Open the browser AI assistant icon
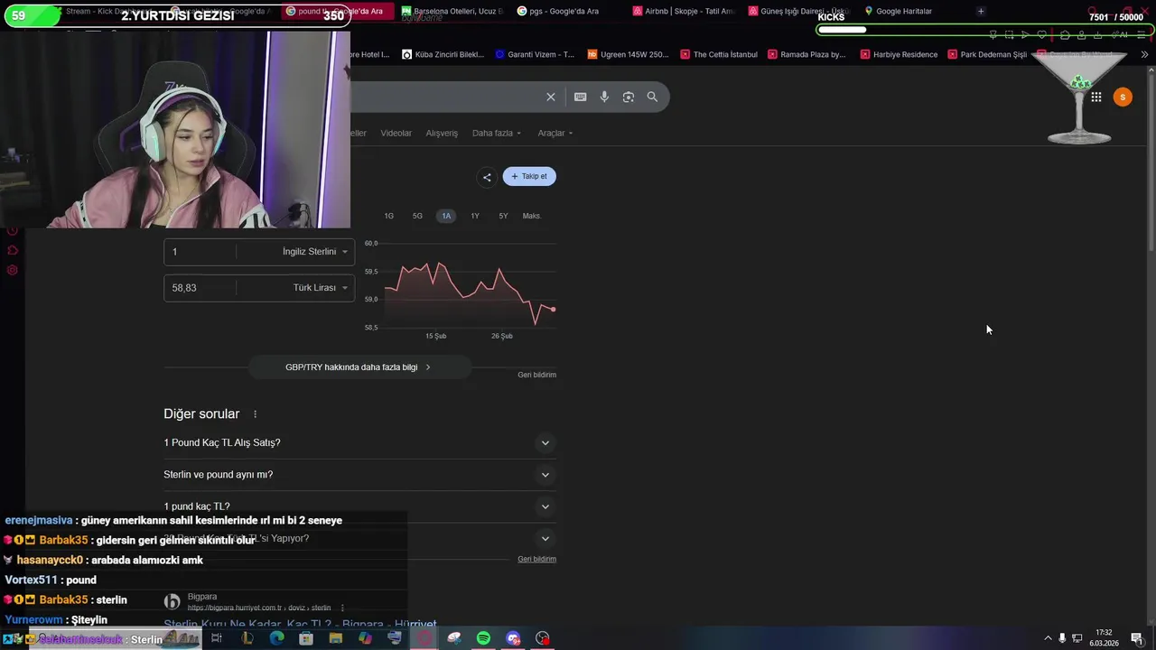The width and height of the screenshot is (1156, 650). 1121,35
